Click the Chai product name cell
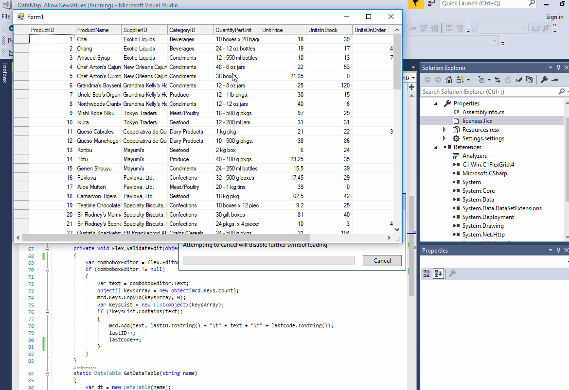 coord(98,39)
